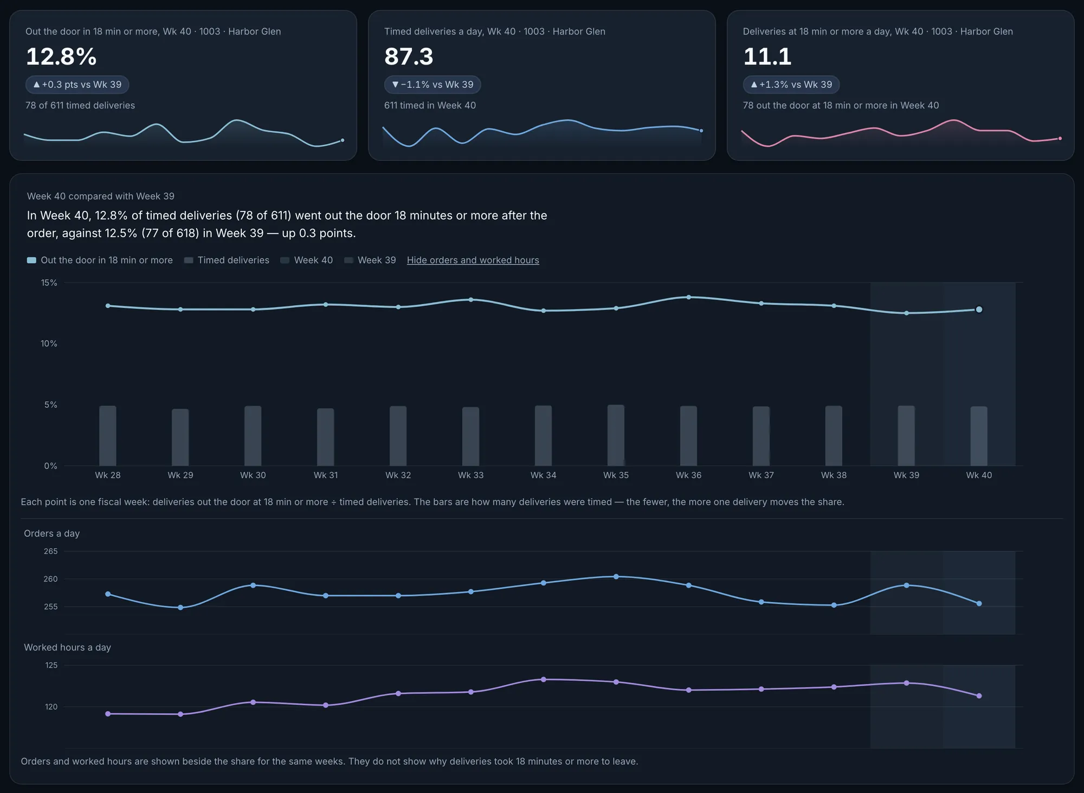
Task: Toggle the 'Week 39' legend item
Action: 370,260
